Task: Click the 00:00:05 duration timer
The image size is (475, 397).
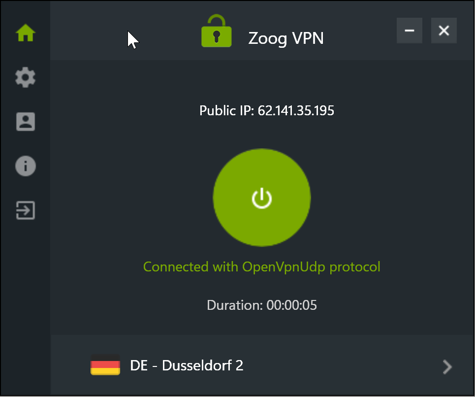Action: pyautogui.click(x=292, y=305)
